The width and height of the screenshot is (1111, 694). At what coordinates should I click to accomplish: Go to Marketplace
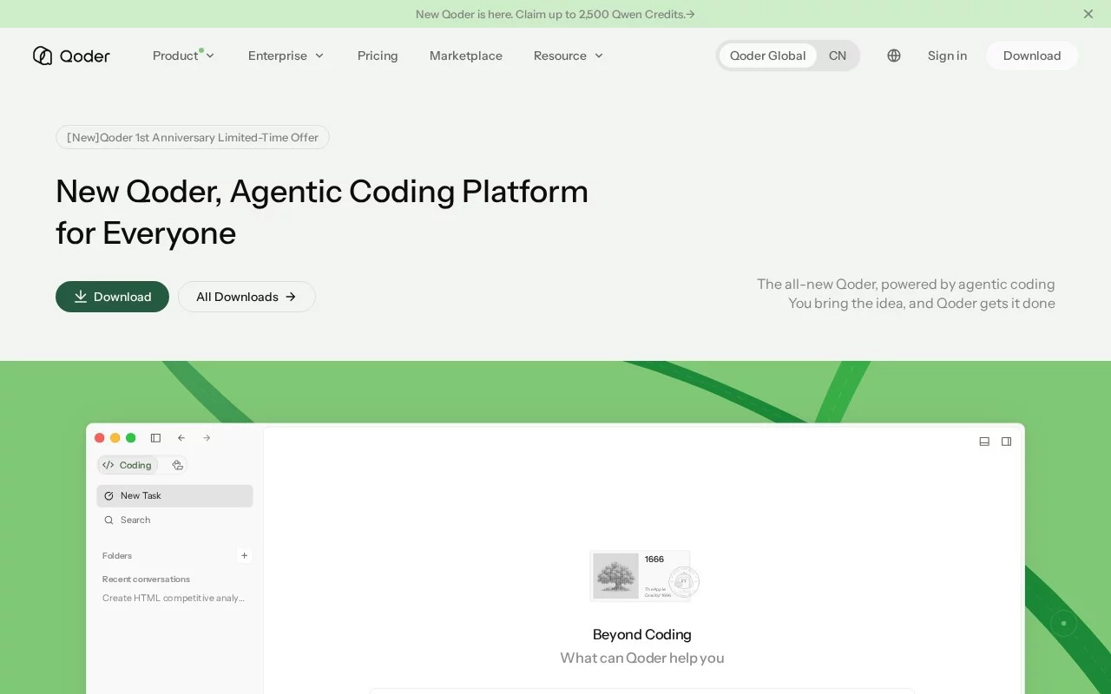466,56
